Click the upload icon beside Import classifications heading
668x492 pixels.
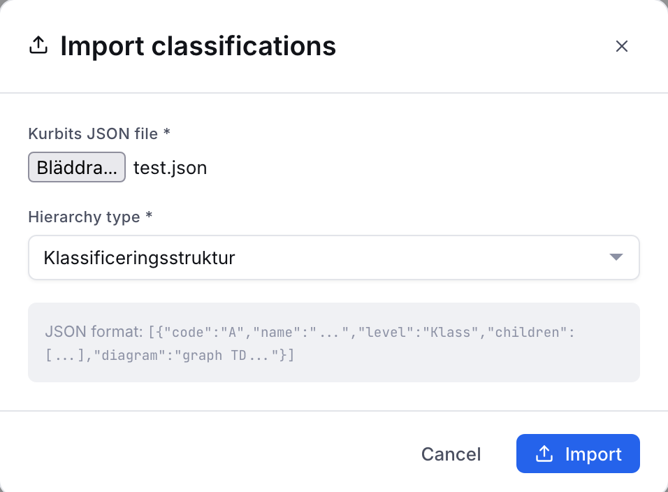pos(38,45)
